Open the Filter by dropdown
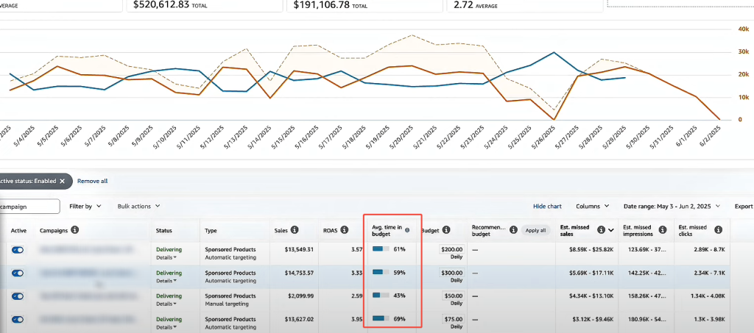The height and width of the screenshot is (333, 754). (85, 207)
